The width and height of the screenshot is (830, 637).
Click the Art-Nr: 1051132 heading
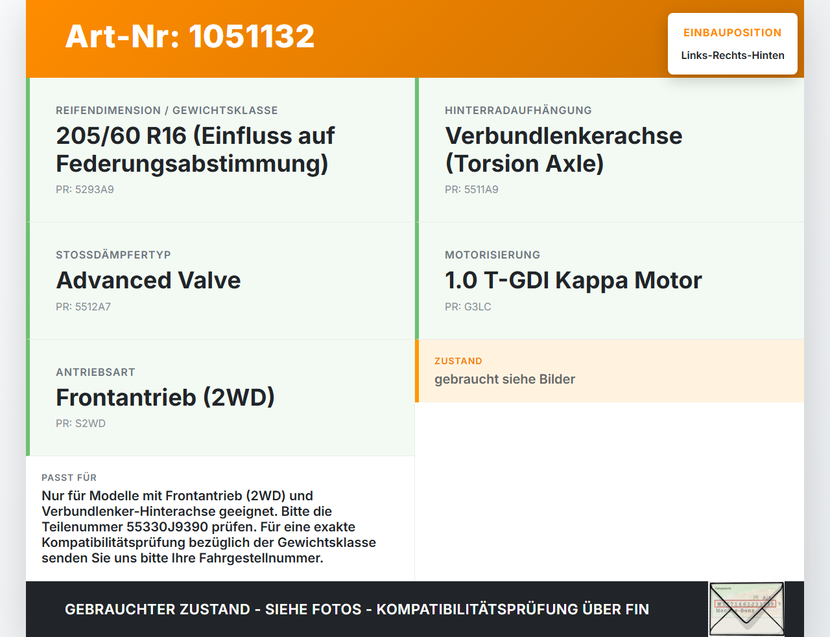(190, 36)
